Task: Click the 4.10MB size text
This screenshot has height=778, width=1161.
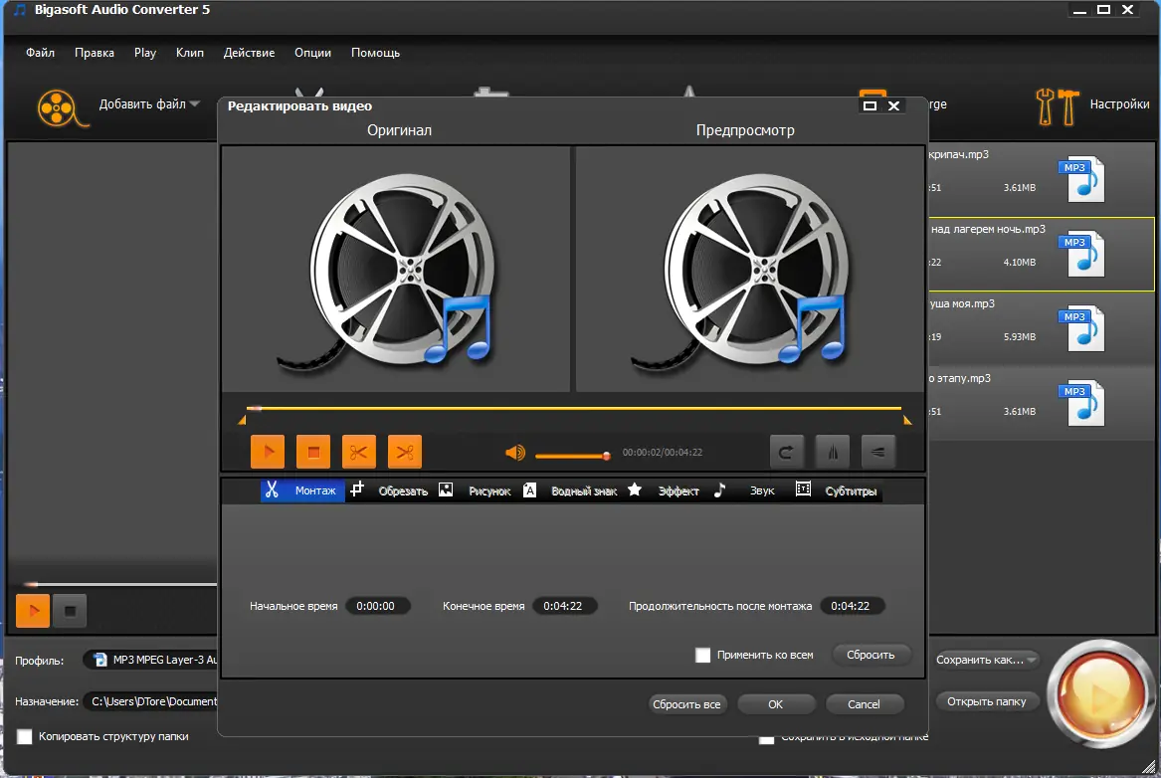Action: (x=1020, y=262)
